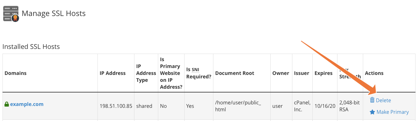
Task: Click the IP Address Type header
Action: pyautogui.click(x=146, y=73)
